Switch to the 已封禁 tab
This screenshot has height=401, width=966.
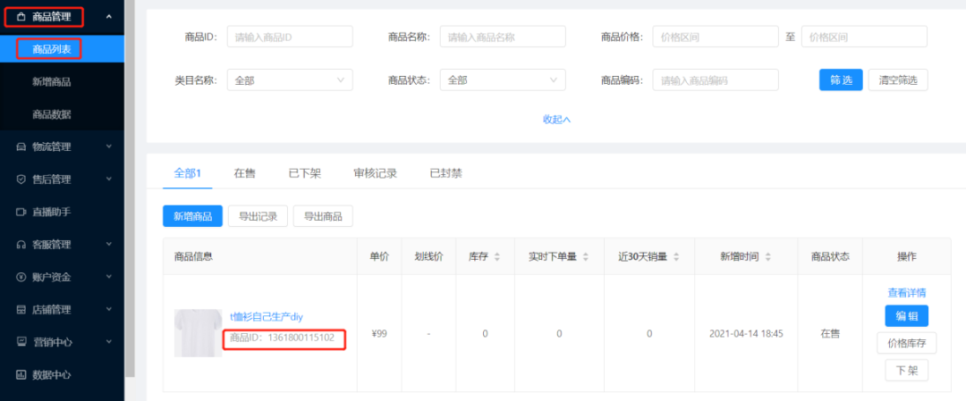point(446,173)
